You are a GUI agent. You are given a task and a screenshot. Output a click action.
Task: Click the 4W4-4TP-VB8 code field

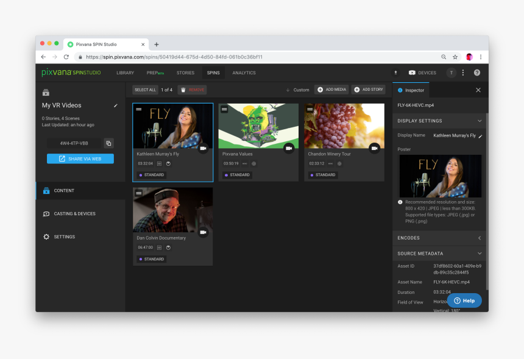(x=74, y=143)
